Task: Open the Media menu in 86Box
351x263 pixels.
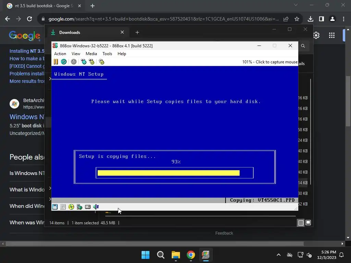Action: [x=91, y=54]
